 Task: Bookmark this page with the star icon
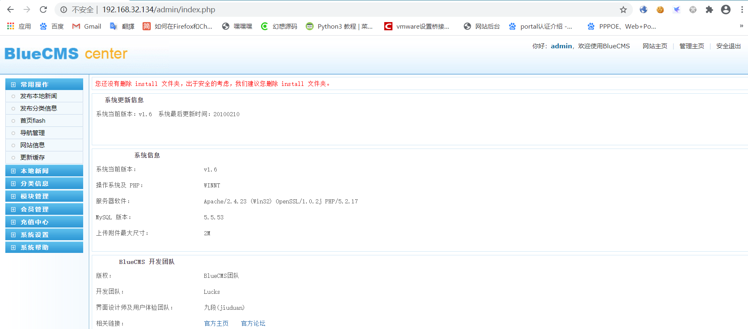pos(623,9)
